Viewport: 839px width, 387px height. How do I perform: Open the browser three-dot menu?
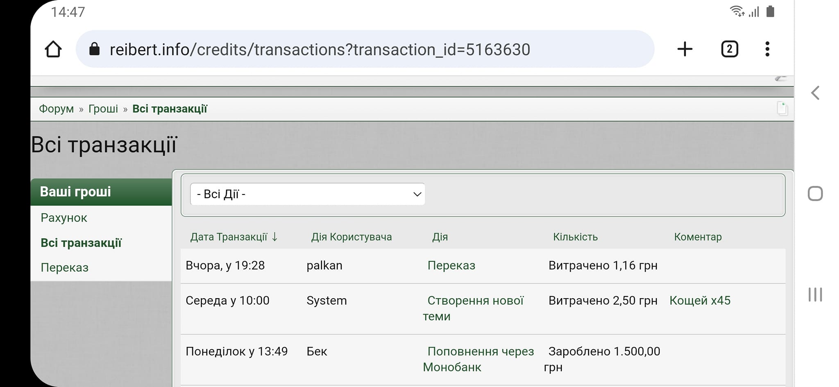767,49
